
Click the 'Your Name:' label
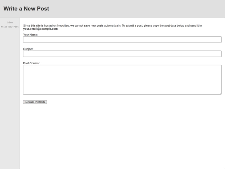(x=30, y=35)
